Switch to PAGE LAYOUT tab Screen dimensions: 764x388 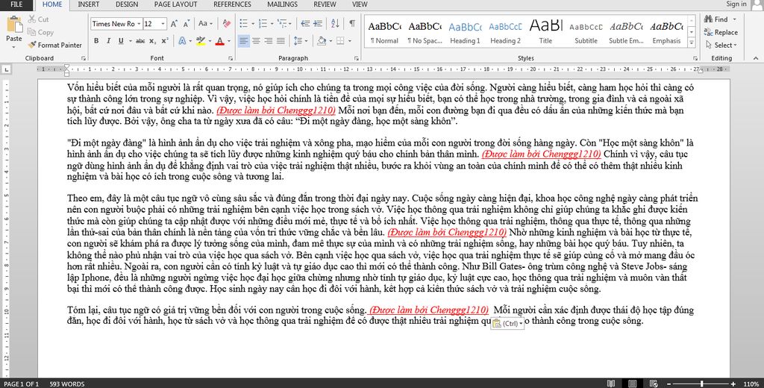point(176,4)
